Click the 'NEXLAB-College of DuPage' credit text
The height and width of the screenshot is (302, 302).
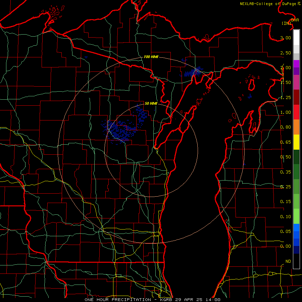coord(268,4)
